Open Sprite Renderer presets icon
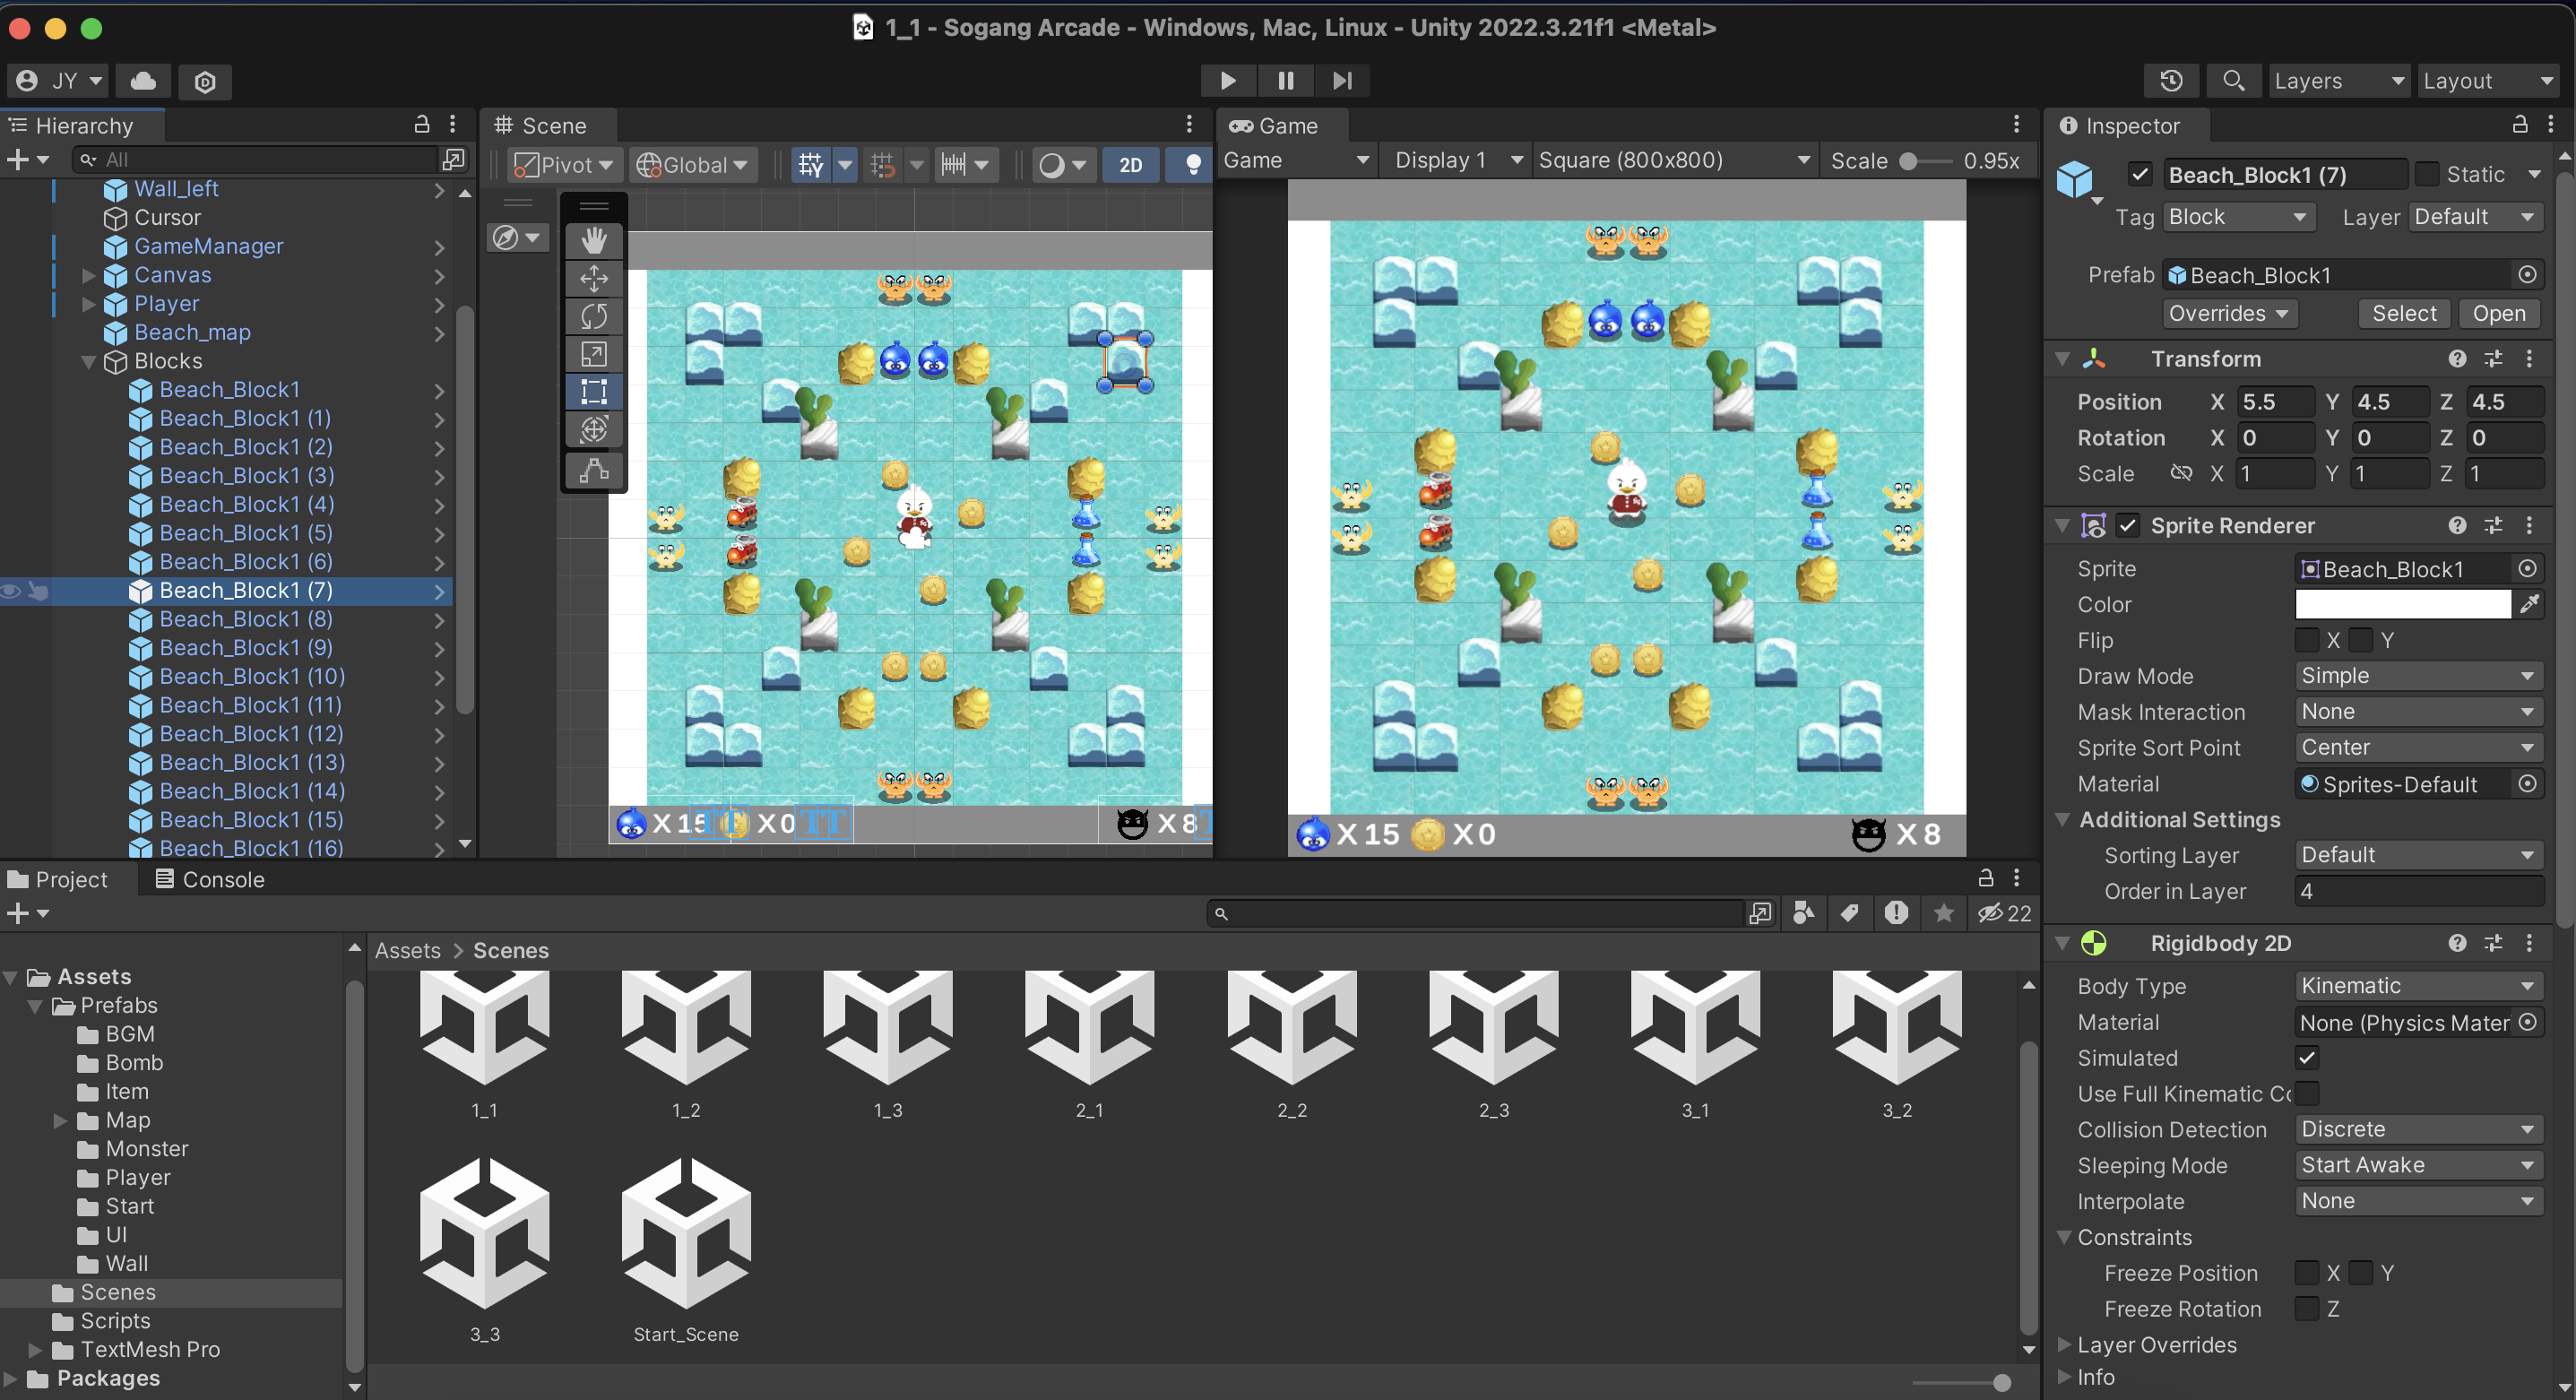 tap(2493, 526)
